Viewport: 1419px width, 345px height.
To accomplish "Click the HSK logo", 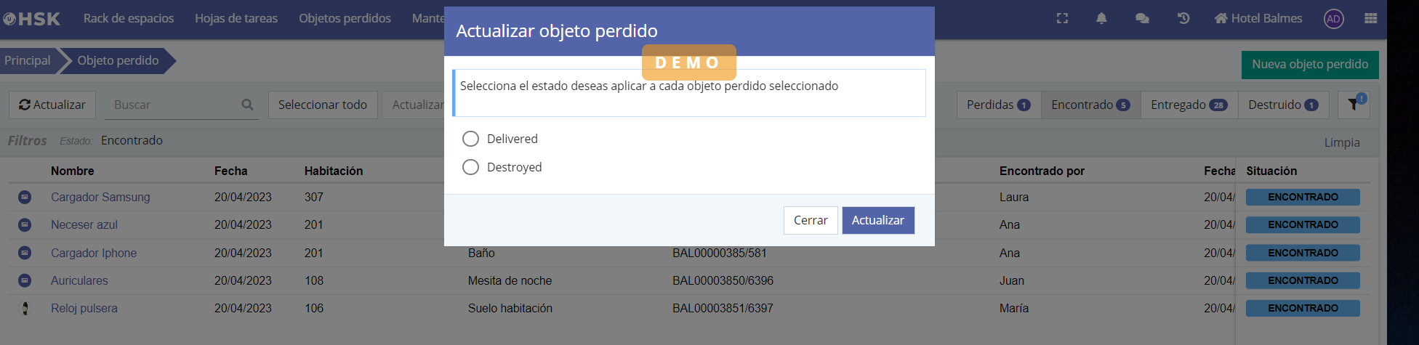I will tap(32, 19).
